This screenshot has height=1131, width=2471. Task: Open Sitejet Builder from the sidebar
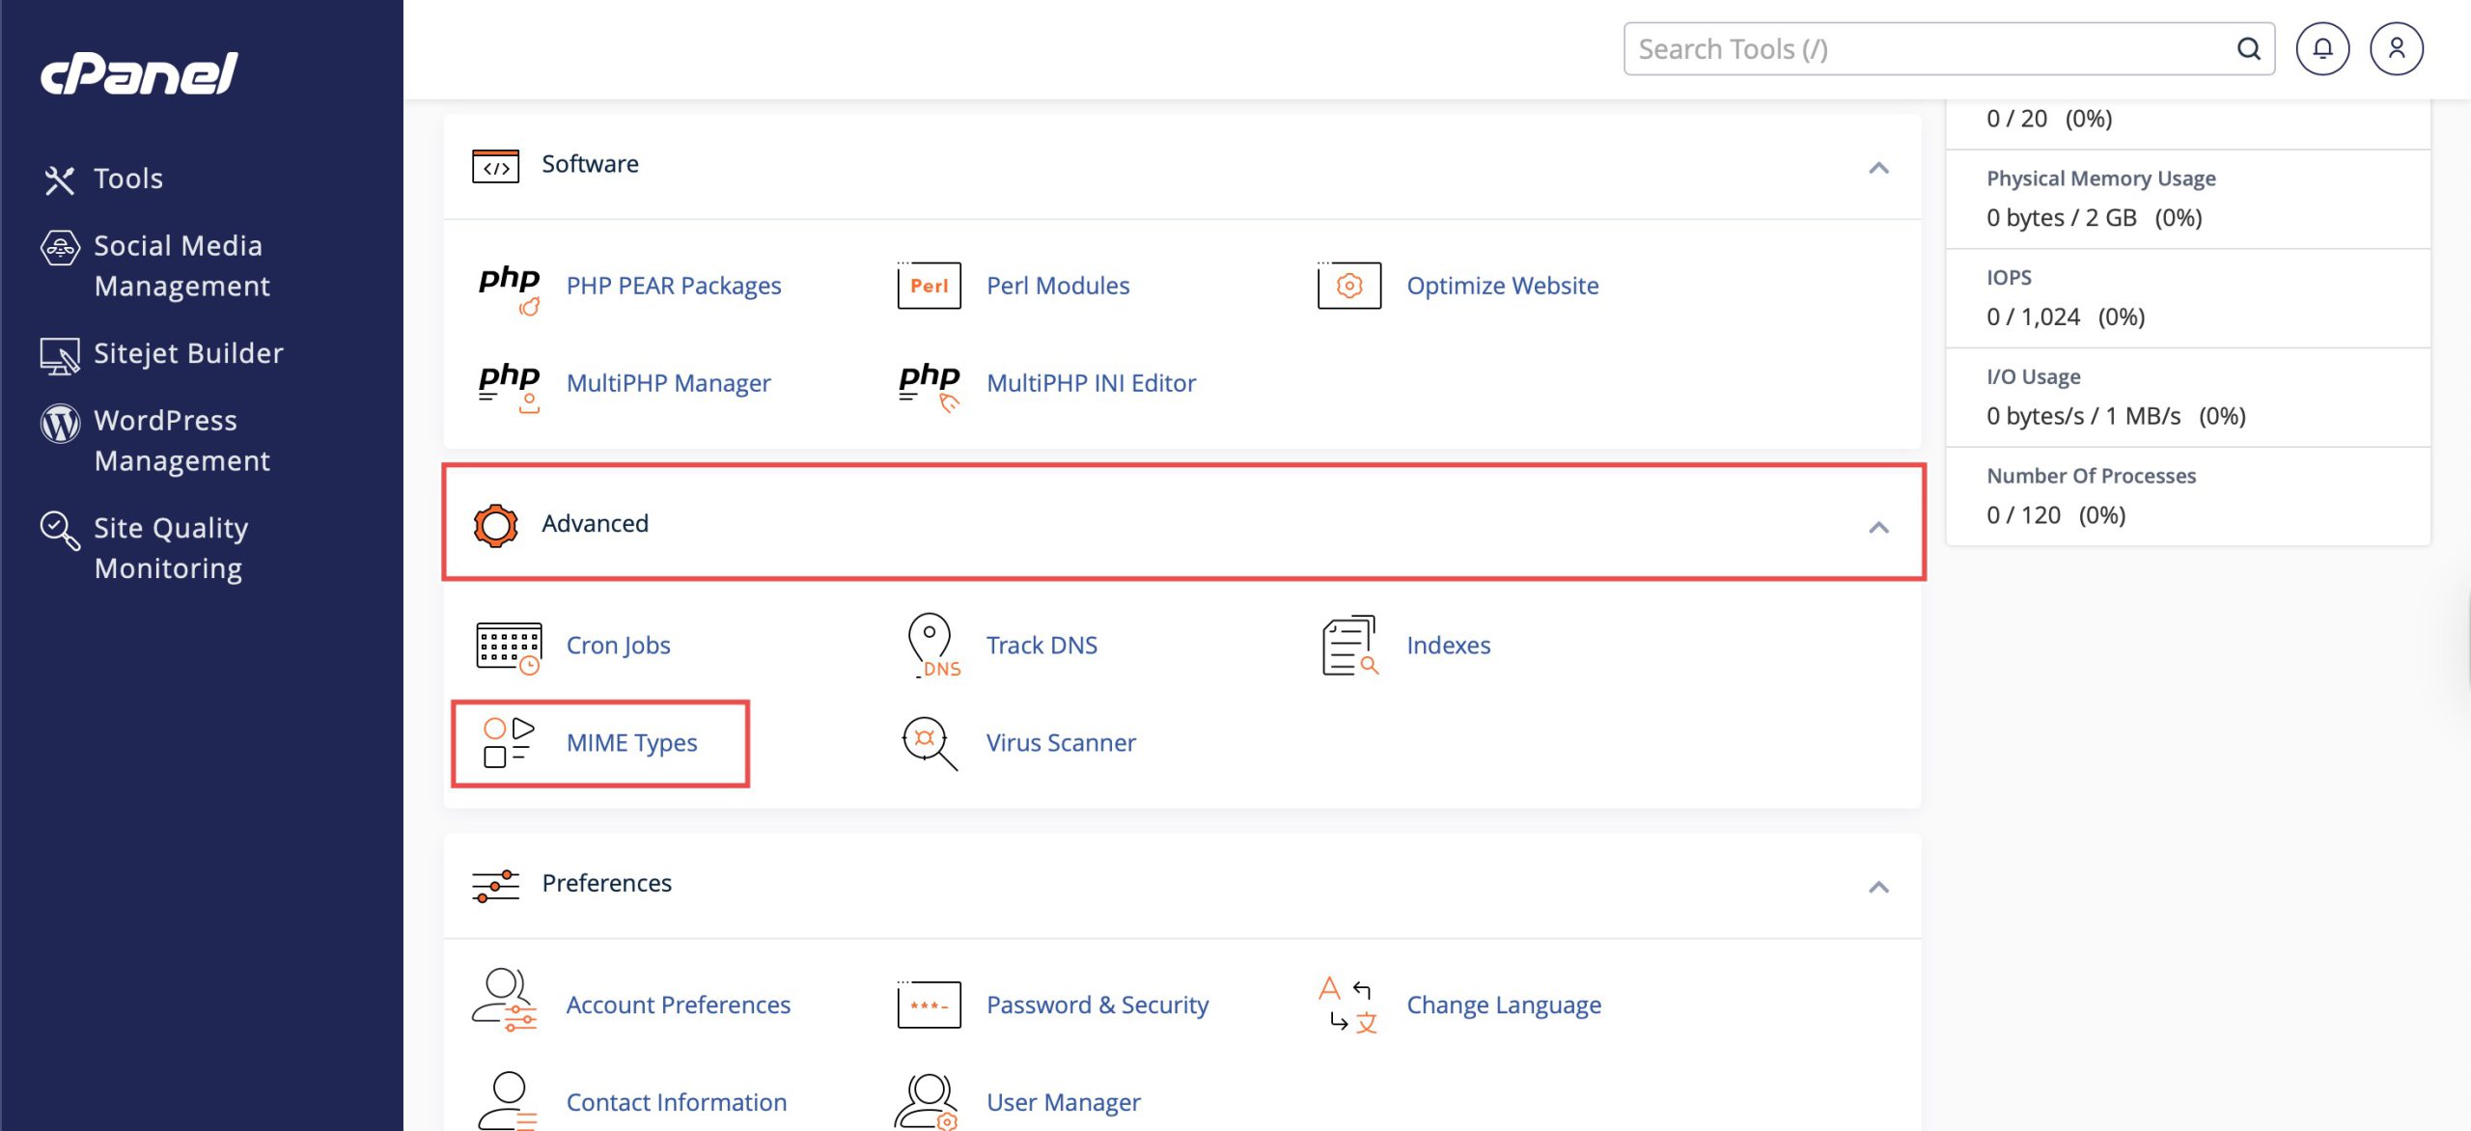188,353
